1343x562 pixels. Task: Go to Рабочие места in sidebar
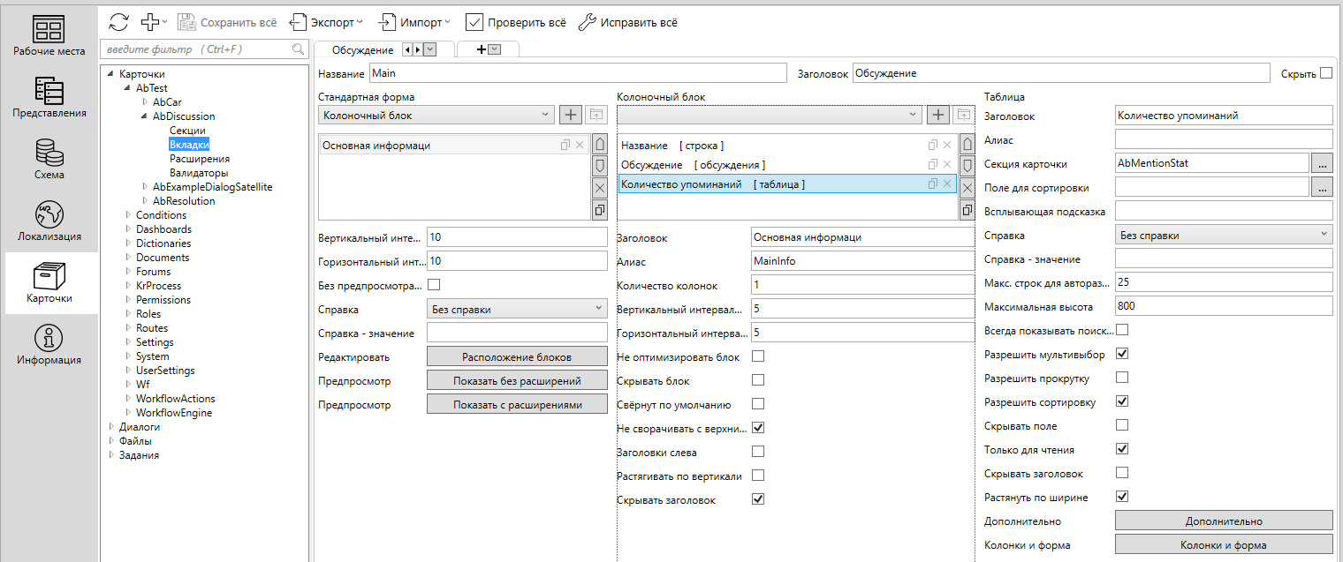49,36
